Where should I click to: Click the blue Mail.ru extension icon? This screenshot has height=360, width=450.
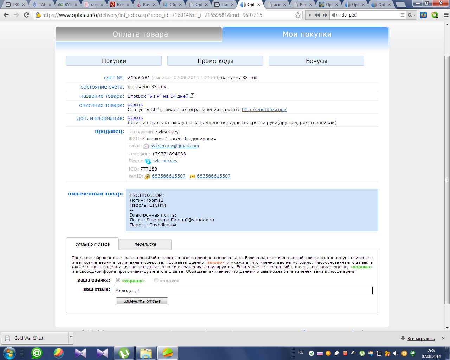(424, 15)
